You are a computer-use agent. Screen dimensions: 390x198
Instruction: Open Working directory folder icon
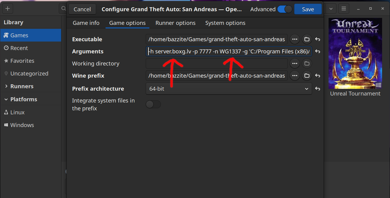coord(307,63)
